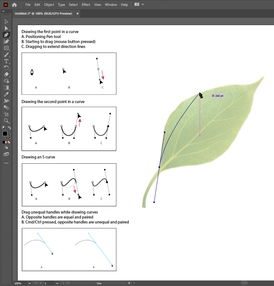Select the Zoom magnifier tool
This screenshot has width=274, height=286.
tap(6, 121)
